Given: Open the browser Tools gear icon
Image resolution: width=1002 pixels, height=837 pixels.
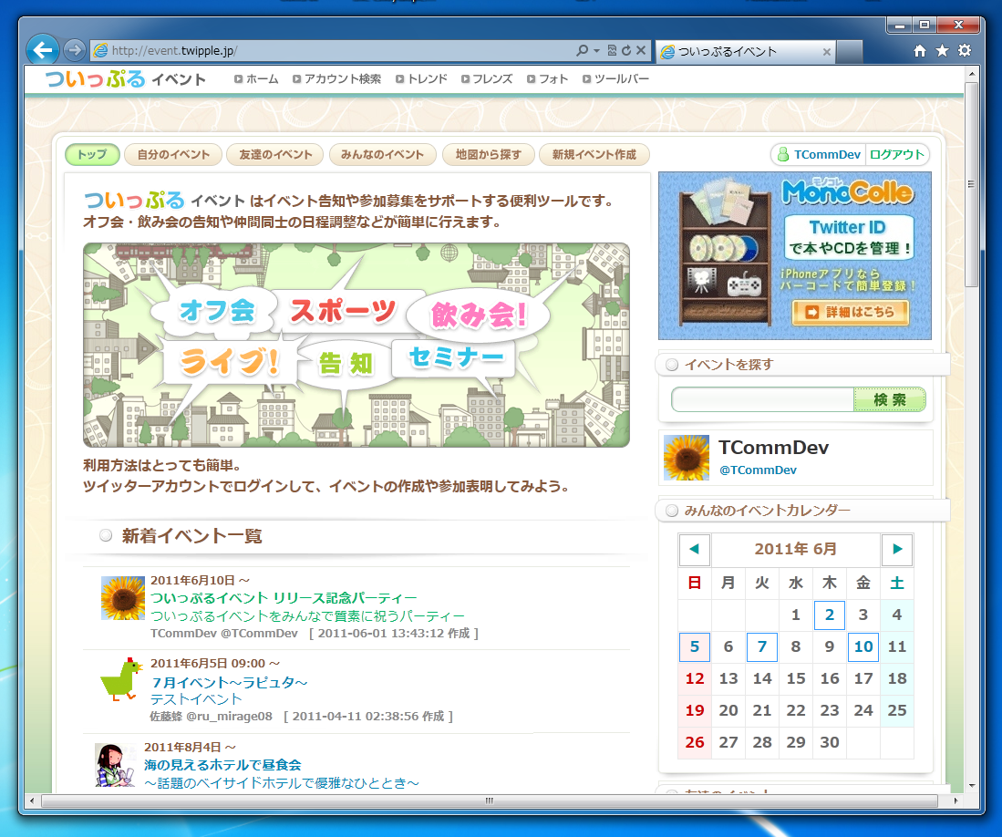Looking at the screenshot, I should (965, 50).
